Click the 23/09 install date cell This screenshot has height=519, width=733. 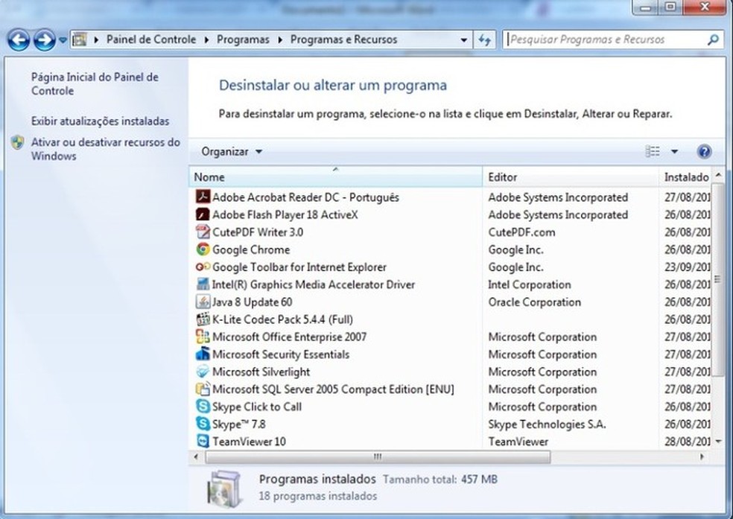click(687, 267)
